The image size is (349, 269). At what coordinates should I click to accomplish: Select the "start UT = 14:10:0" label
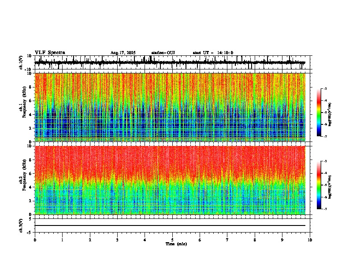213,53
